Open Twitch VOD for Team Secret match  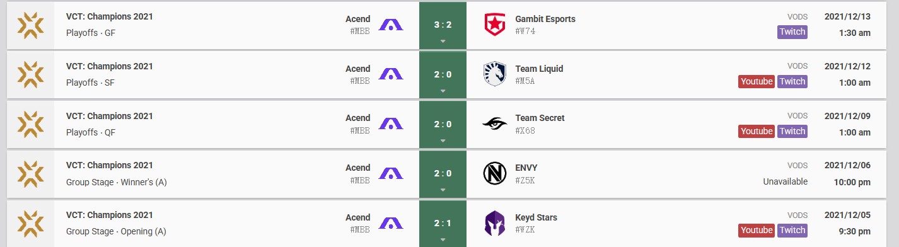tap(792, 131)
